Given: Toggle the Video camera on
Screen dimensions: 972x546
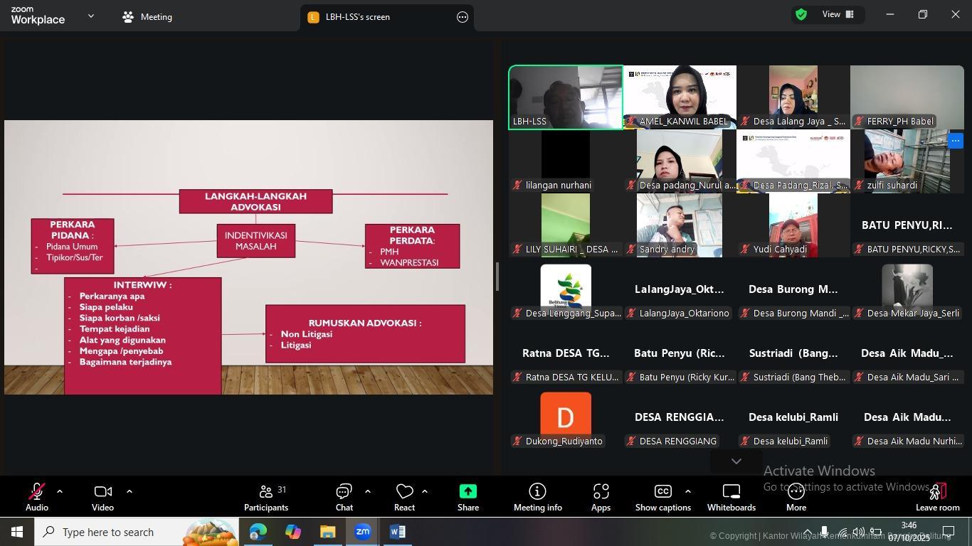Looking at the screenshot, I should [102, 498].
